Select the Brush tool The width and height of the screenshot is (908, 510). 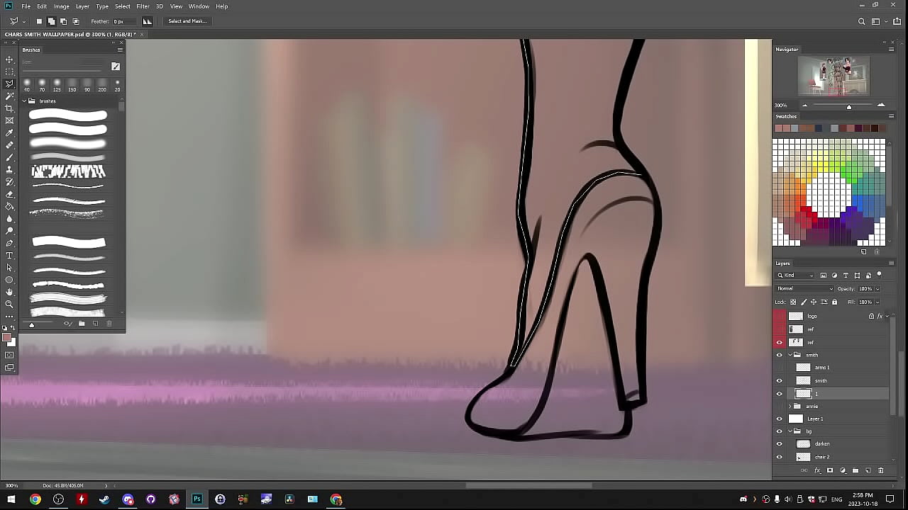coord(9,157)
